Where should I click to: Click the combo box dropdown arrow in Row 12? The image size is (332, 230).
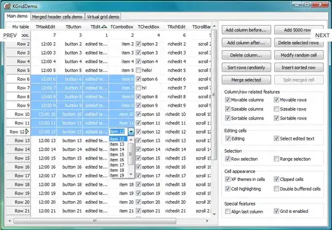click(x=132, y=132)
